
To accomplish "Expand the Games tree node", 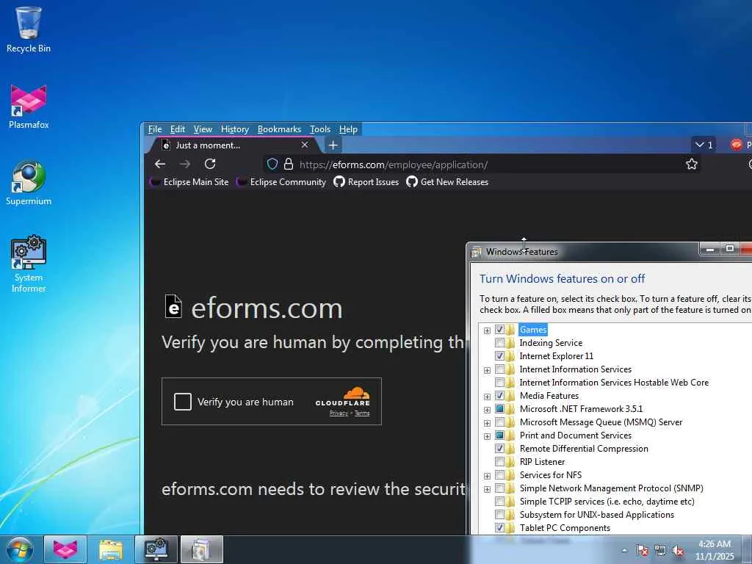I will click(x=488, y=330).
